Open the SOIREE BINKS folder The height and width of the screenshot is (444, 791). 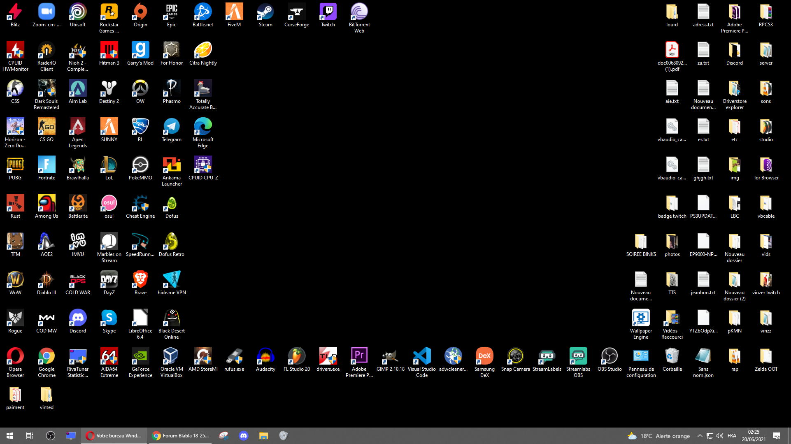pyautogui.click(x=641, y=245)
